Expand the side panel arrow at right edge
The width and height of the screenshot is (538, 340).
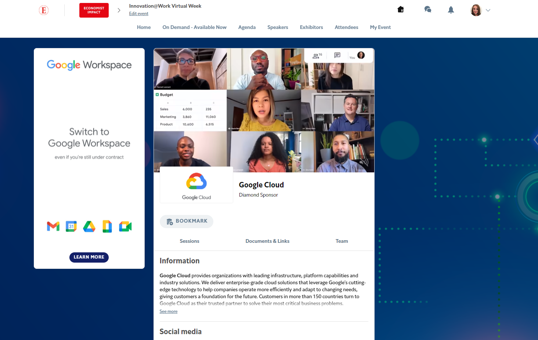(535, 139)
